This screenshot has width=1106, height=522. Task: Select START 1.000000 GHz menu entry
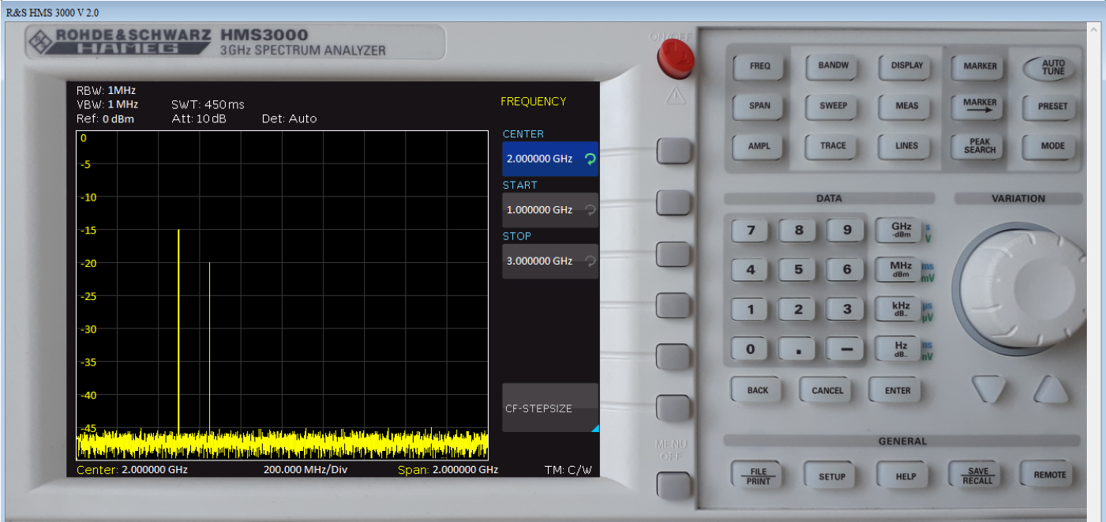coord(550,209)
